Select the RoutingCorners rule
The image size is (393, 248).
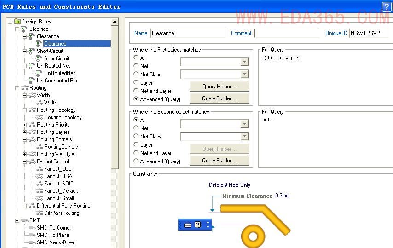[x=61, y=147]
